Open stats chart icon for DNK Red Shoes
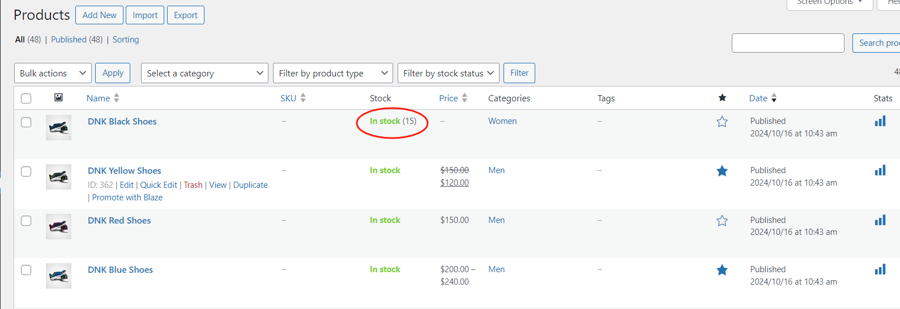Image resolution: width=900 pixels, height=309 pixels. pyautogui.click(x=880, y=220)
